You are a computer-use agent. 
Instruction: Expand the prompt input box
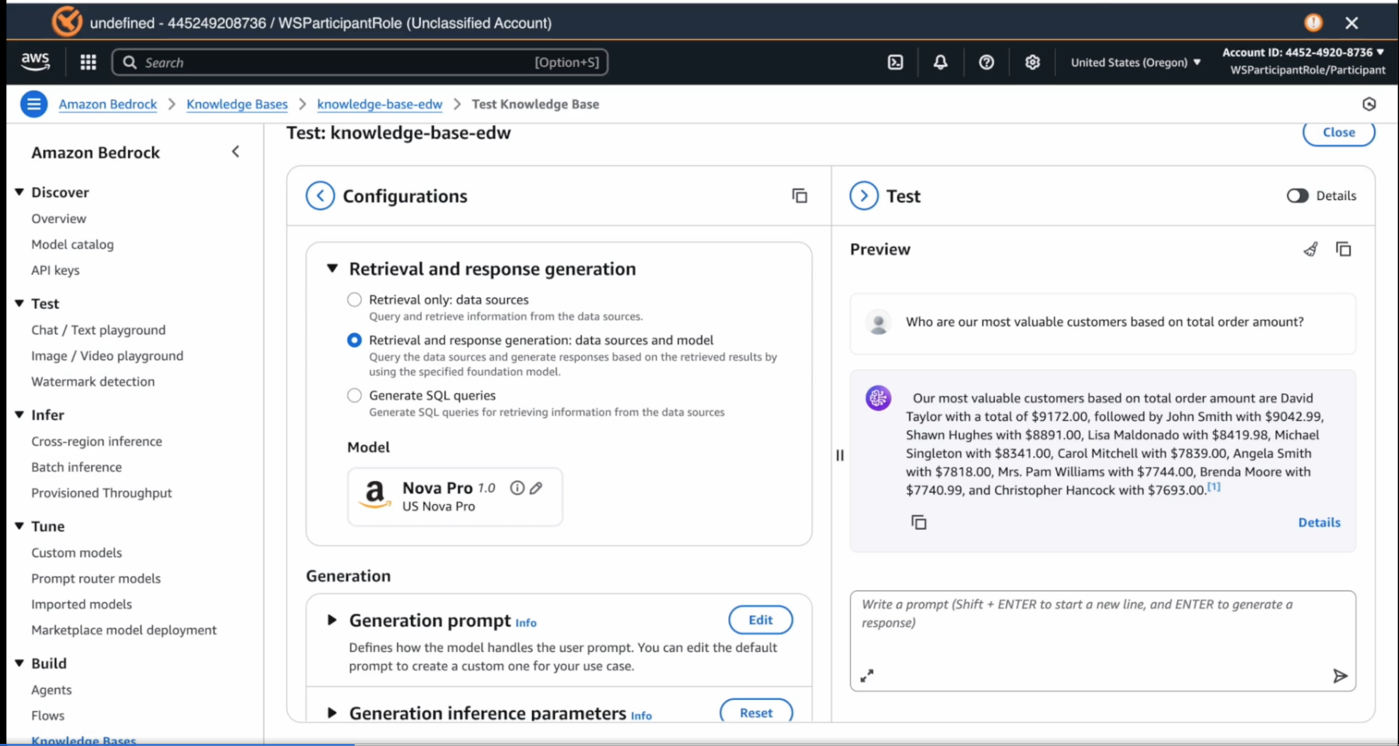click(867, 676)
